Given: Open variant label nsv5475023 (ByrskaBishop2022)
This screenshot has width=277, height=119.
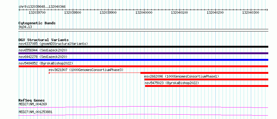Looking at the screenshot, I should [172, 83].
